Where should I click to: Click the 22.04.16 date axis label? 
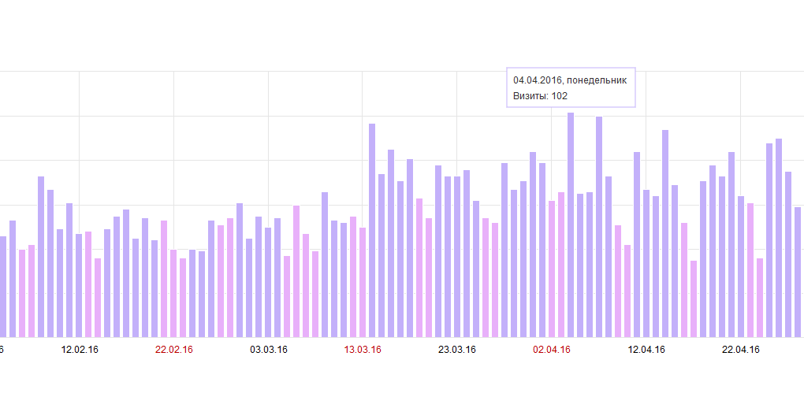[x=740, y=350]
